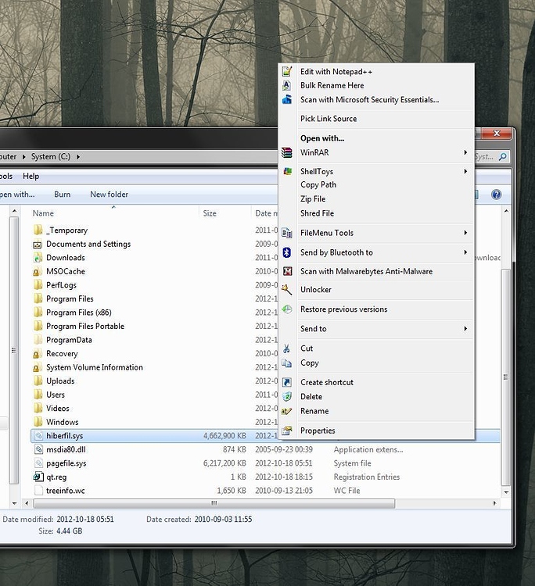The image size is (535, 586).
Task: Select the ProgramData folder
Action: [x=69, y=340]
